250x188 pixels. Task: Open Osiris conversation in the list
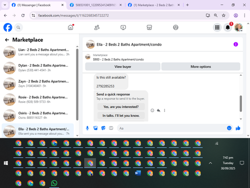point(37,115)
